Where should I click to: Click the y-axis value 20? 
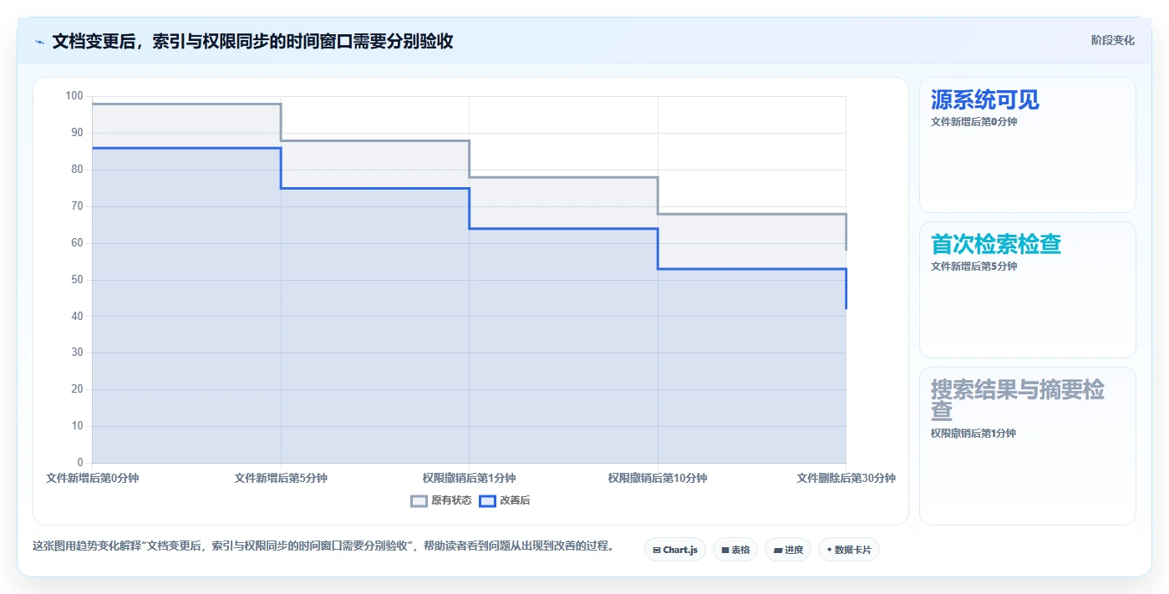(x=78, y=389)
